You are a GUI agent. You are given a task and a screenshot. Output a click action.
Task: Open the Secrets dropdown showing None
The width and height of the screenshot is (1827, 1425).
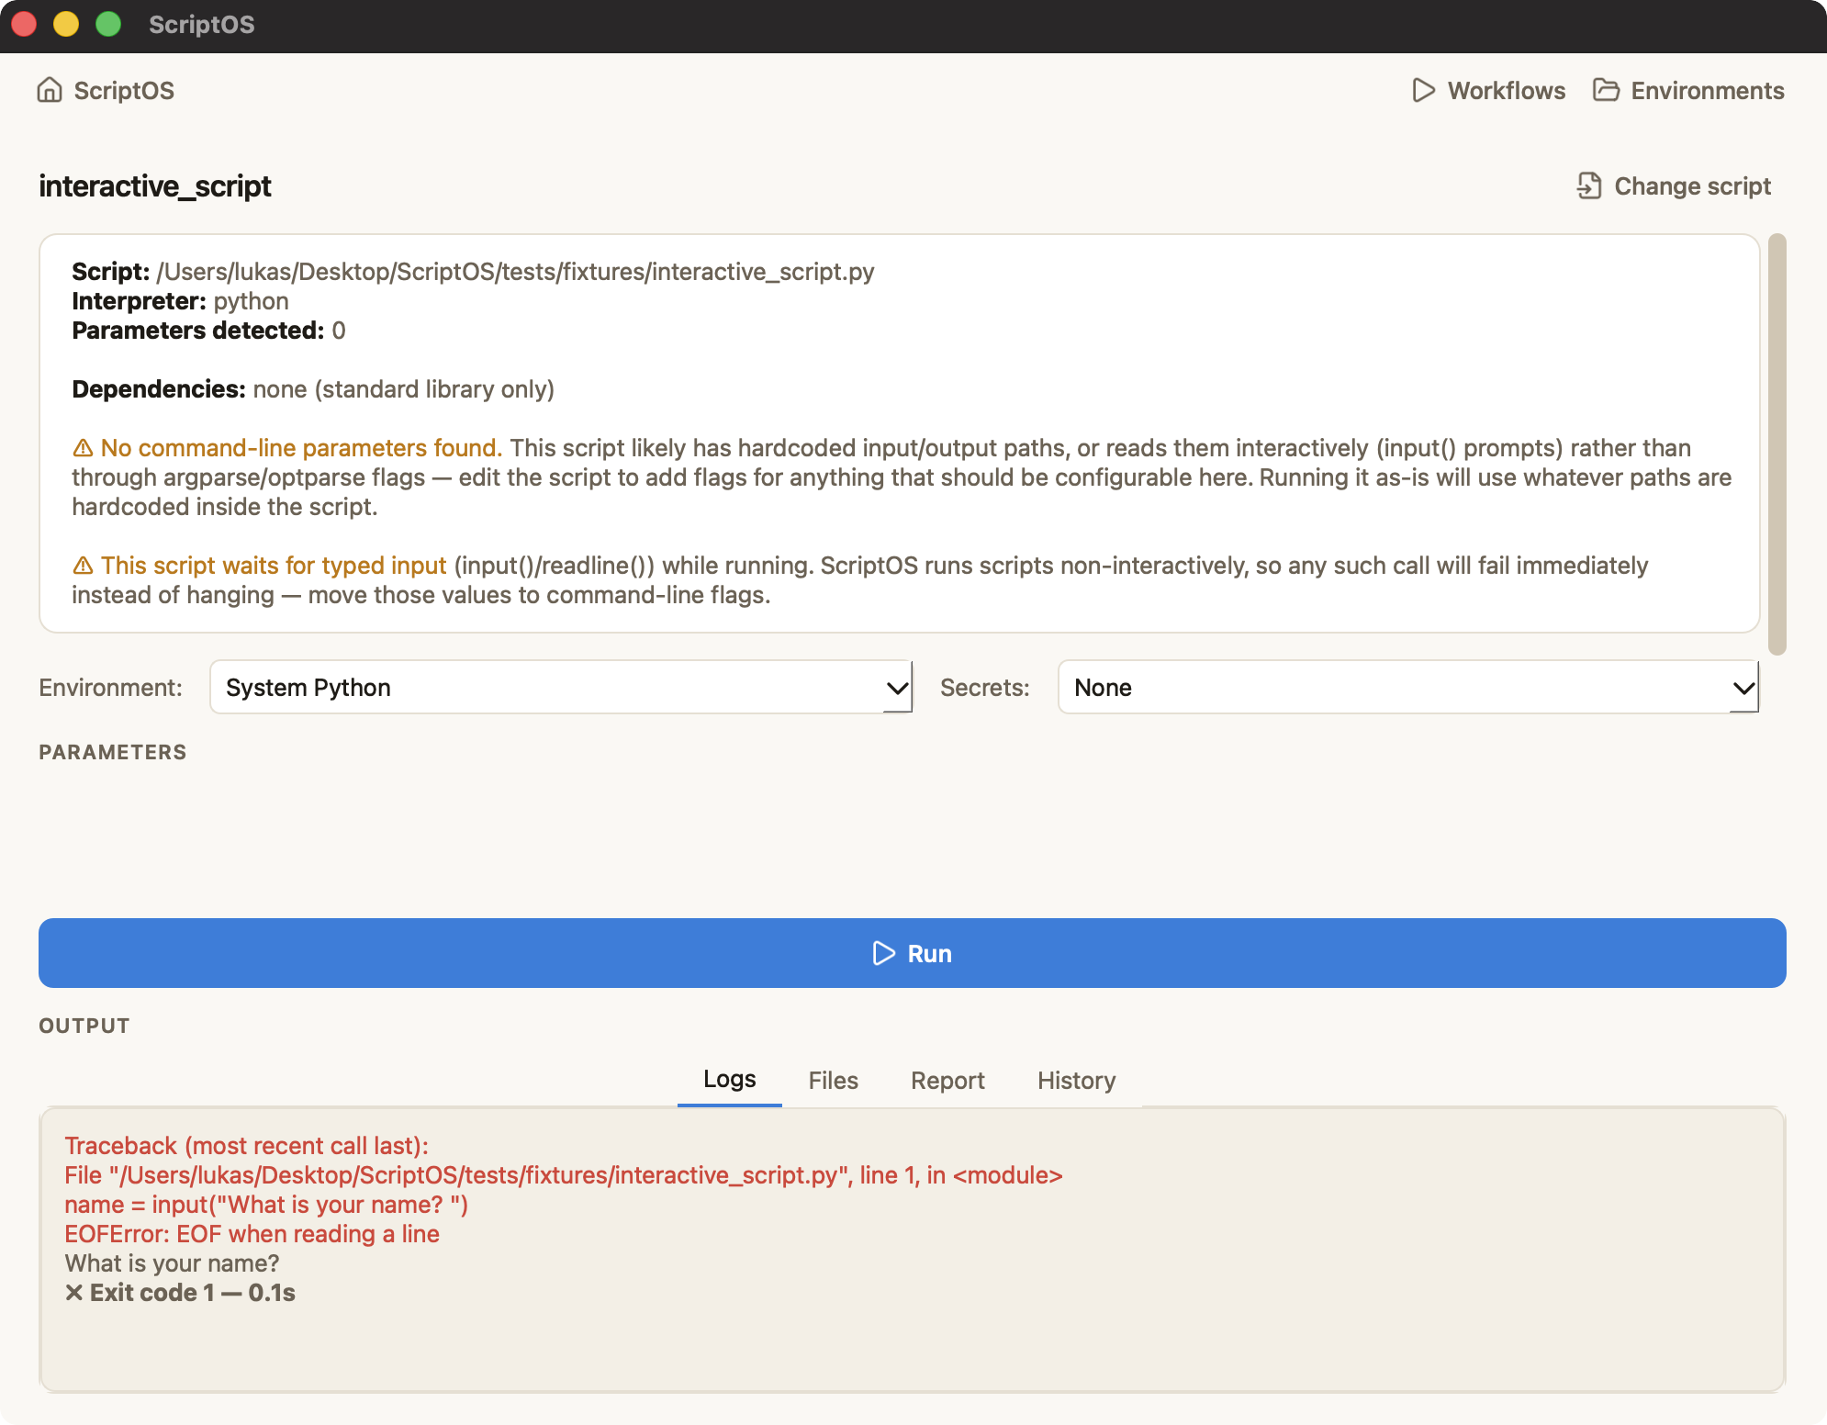click(x=1408, y=687)
